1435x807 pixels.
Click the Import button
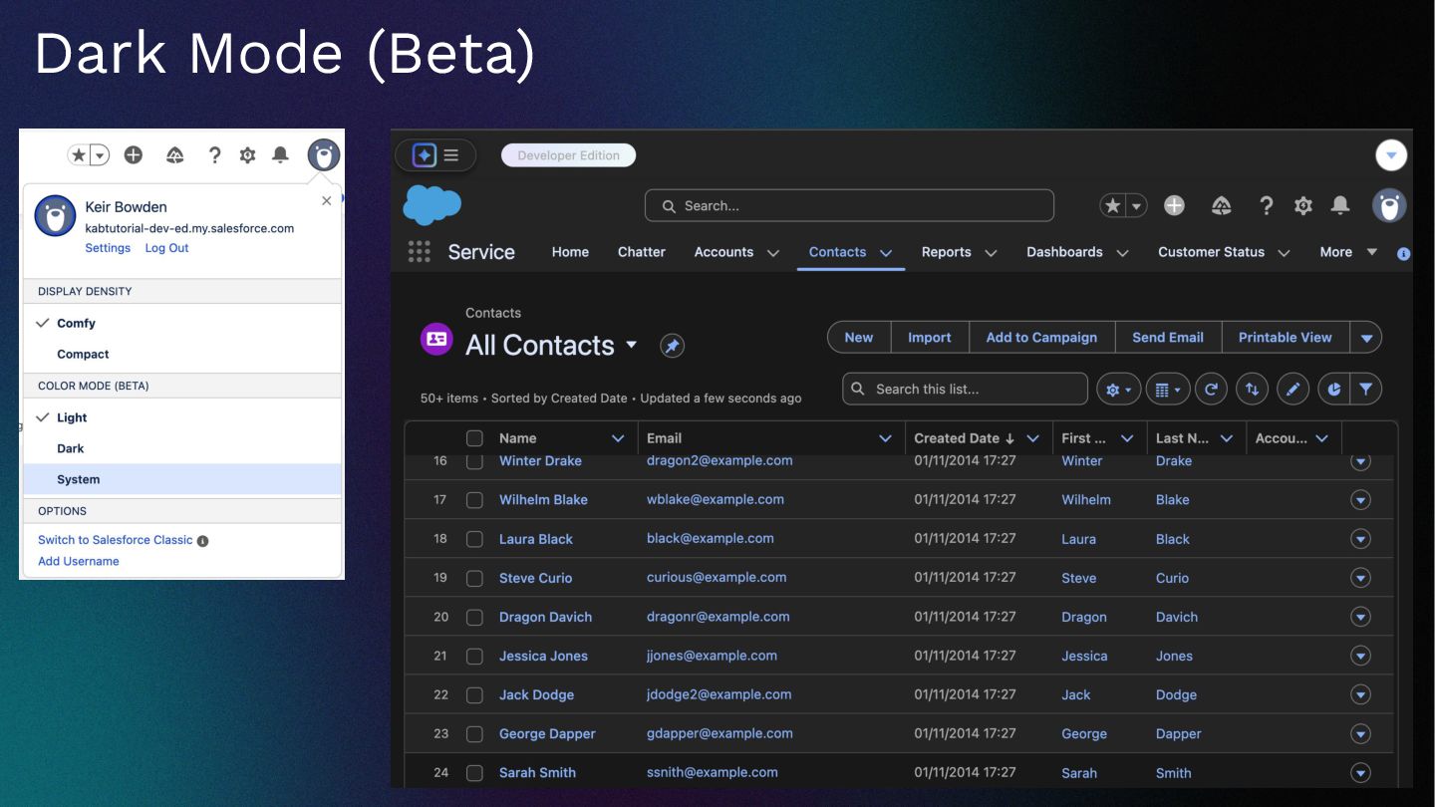click(929, 338)
